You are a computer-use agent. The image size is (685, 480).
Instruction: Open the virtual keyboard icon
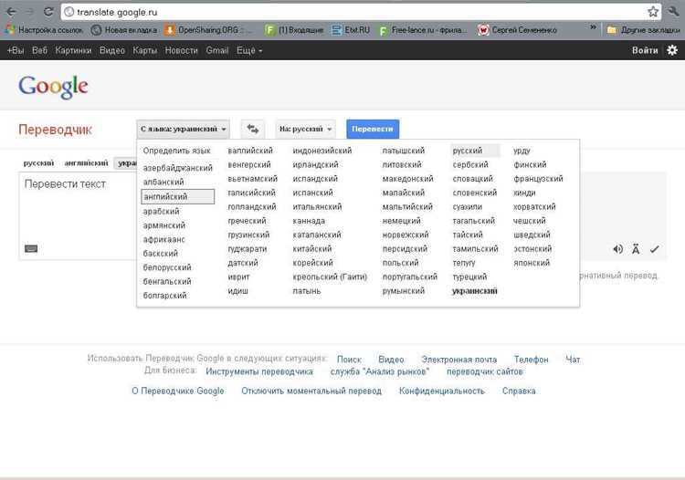point(31,249)
